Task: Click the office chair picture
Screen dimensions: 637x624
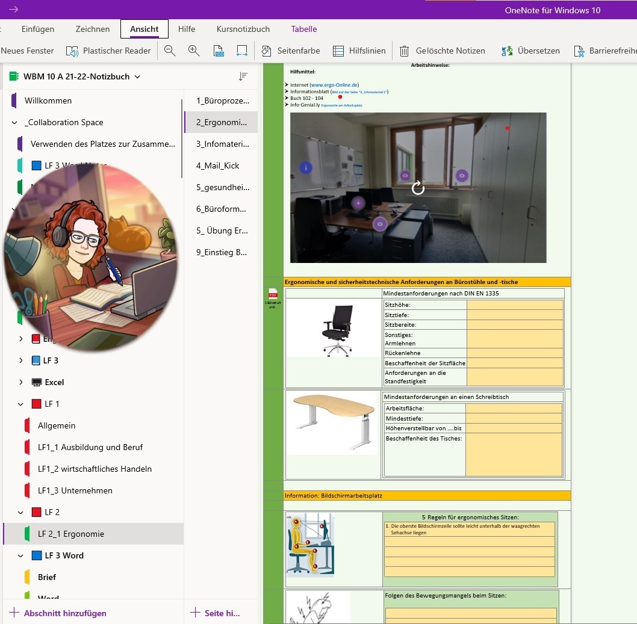Action: [x=337, y=331]
